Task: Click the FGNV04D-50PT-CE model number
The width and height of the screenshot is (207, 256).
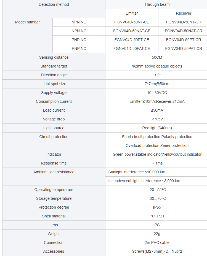Action: pos(132,40)
